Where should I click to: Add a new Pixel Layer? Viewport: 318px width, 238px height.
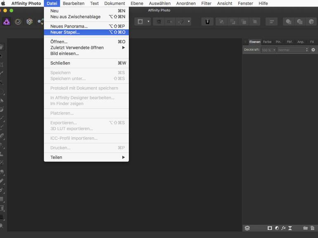tap(313, 228)
